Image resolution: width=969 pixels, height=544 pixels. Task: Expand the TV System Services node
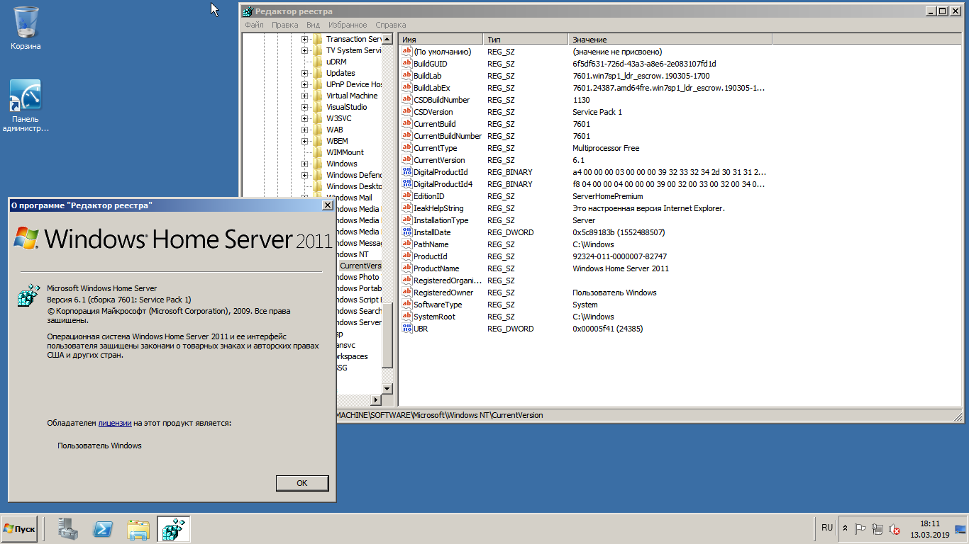(304, 50)
